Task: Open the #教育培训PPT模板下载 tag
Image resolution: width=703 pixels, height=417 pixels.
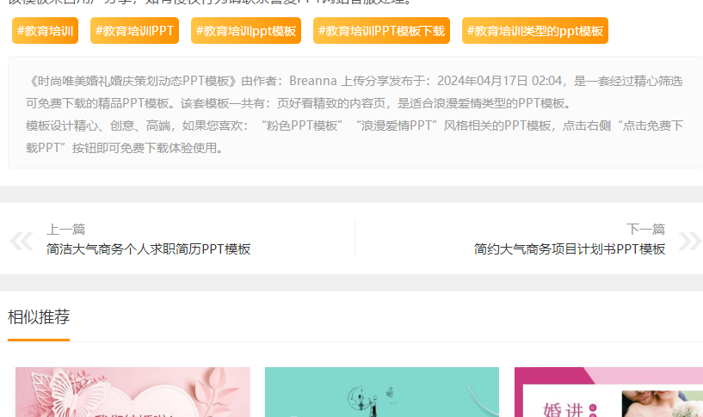Action: coord(381,31)
